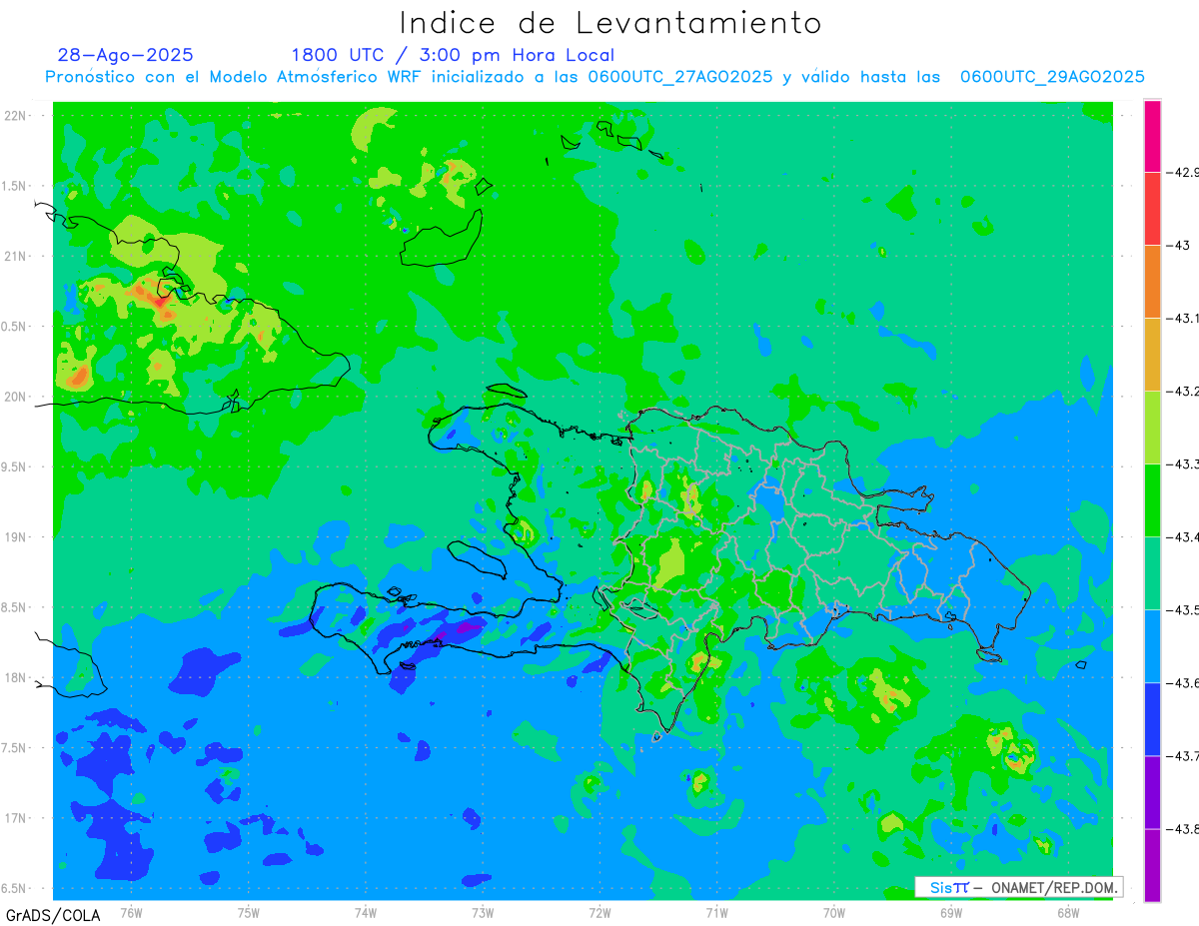Viewport: 1199px width, 926px height.
Task: Select the date label '28-Ago-2025'
Action: tap(126, 55)
